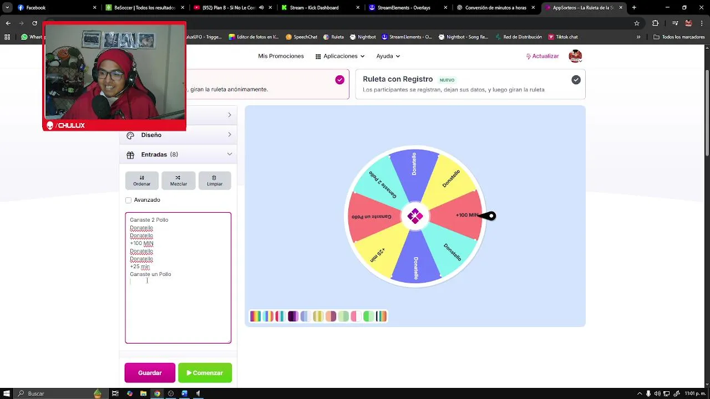Open the Aplicaciones dropdown
The width and height of the screenshot is (710, 399).
tap(339, 56)
